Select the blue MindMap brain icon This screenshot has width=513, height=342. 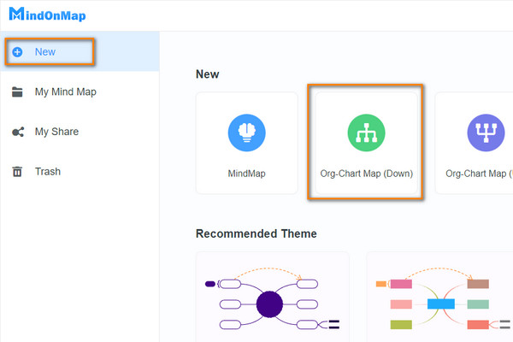247,134
